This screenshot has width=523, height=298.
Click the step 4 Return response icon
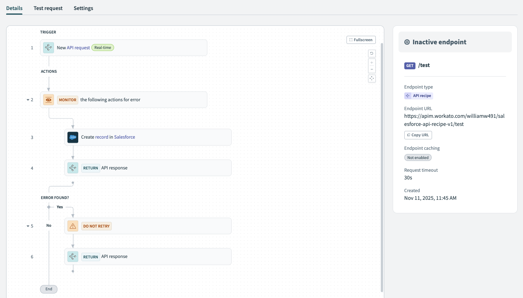[73, 168]
